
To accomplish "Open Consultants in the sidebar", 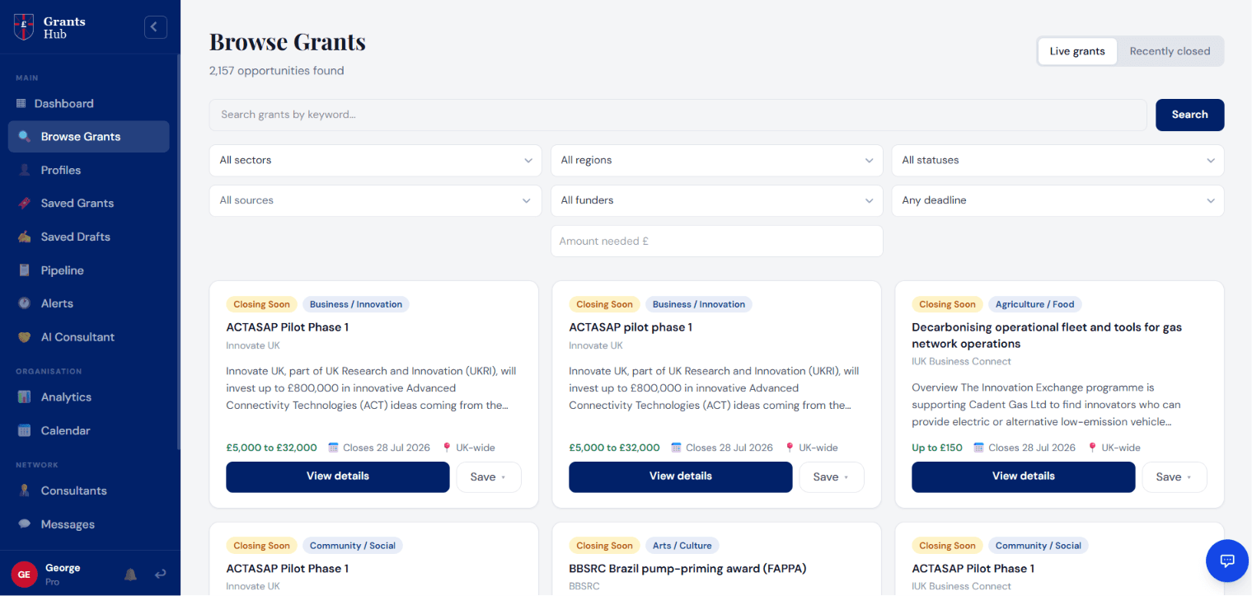I will pyautogui.click(x=89, y=490).
